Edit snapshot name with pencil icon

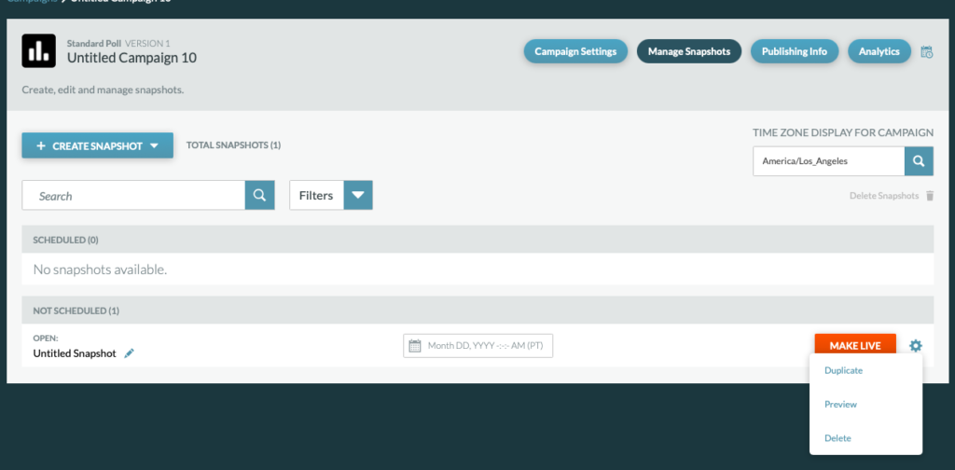coord(130,353)
